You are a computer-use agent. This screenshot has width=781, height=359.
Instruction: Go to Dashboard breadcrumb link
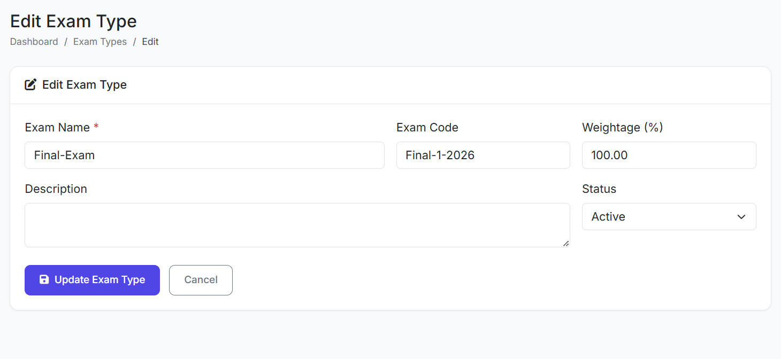click(x=34, y=42)
